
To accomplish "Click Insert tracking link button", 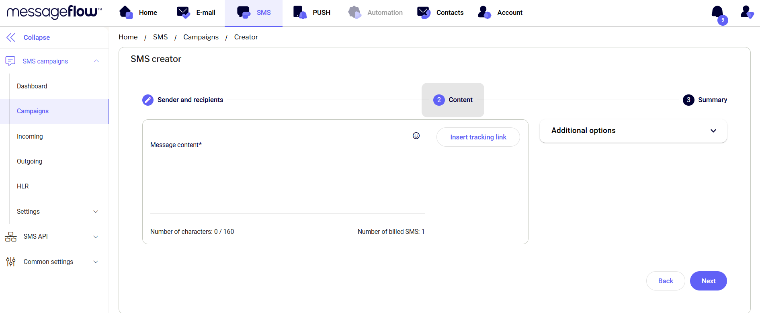I will [478, 137].
